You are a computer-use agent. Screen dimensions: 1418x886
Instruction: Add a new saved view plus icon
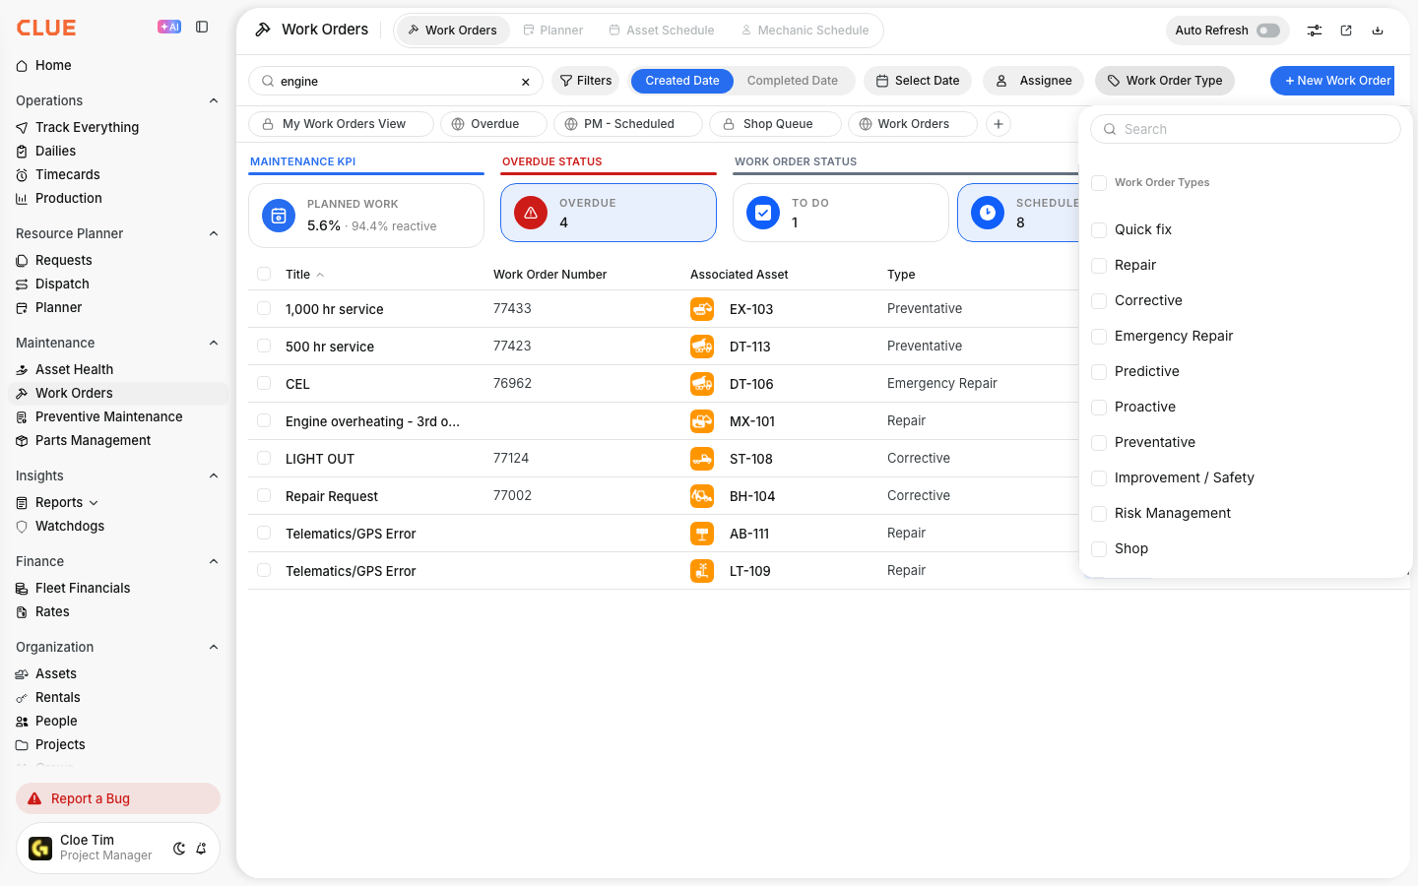click(x=999, y=124)
